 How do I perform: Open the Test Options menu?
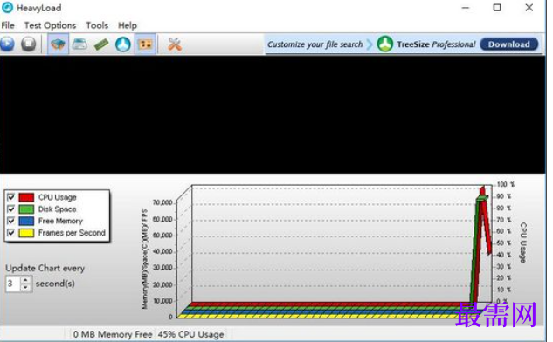(x=50, y=25)
